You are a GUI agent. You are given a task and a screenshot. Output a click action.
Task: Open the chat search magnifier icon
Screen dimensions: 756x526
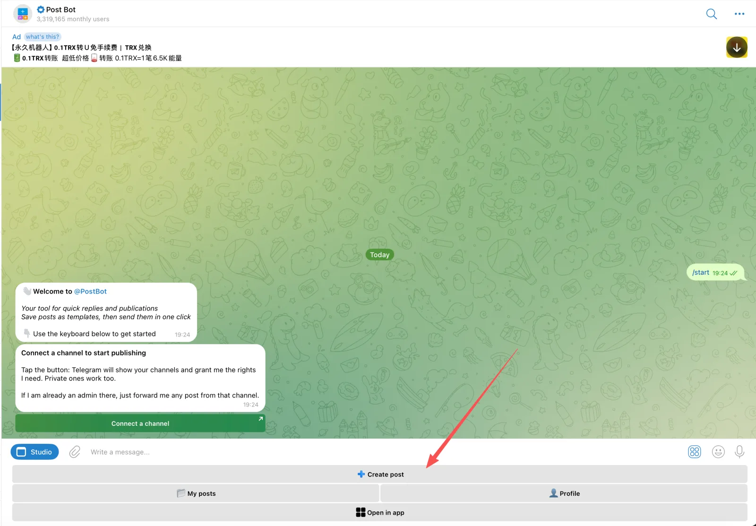pos(711,14)
